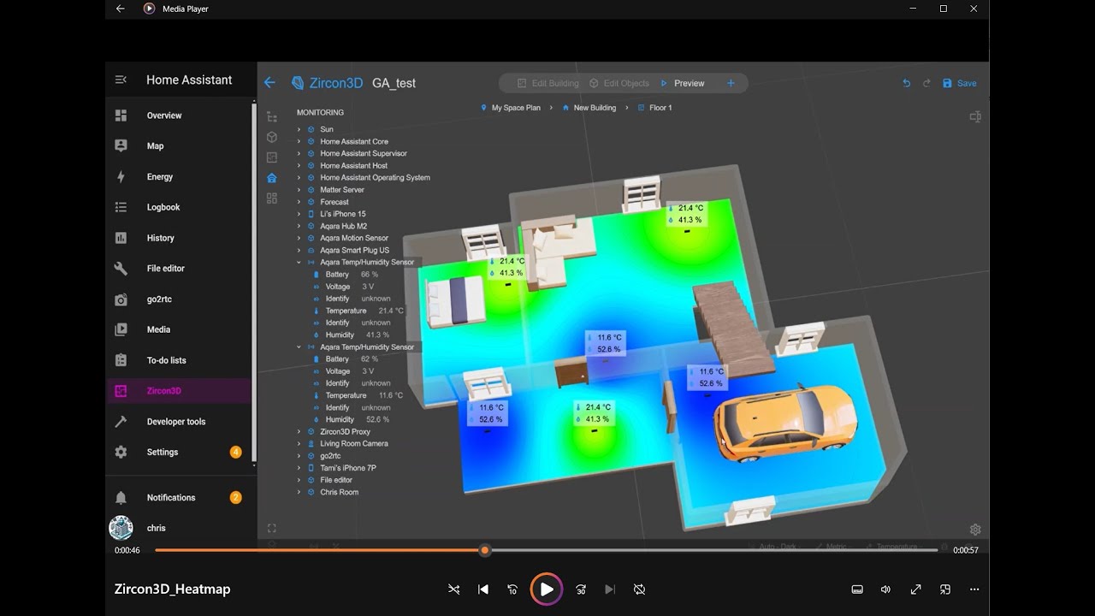Click the Zircon3D back arrow

click(x=269, y=83)
